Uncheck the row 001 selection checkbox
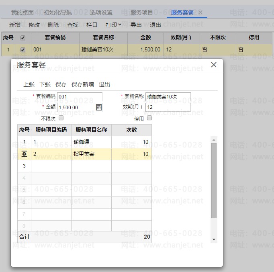274x272 pixels. [x=23, y=50]
